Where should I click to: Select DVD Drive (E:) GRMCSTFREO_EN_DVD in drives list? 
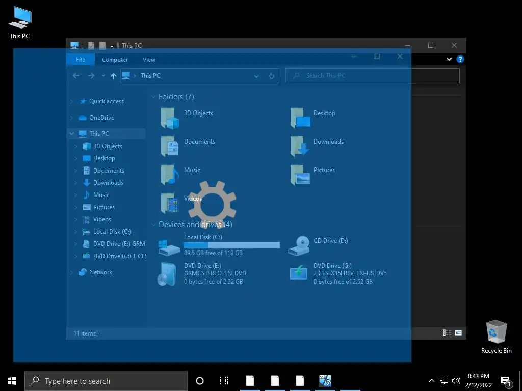[x=202, y=273]
